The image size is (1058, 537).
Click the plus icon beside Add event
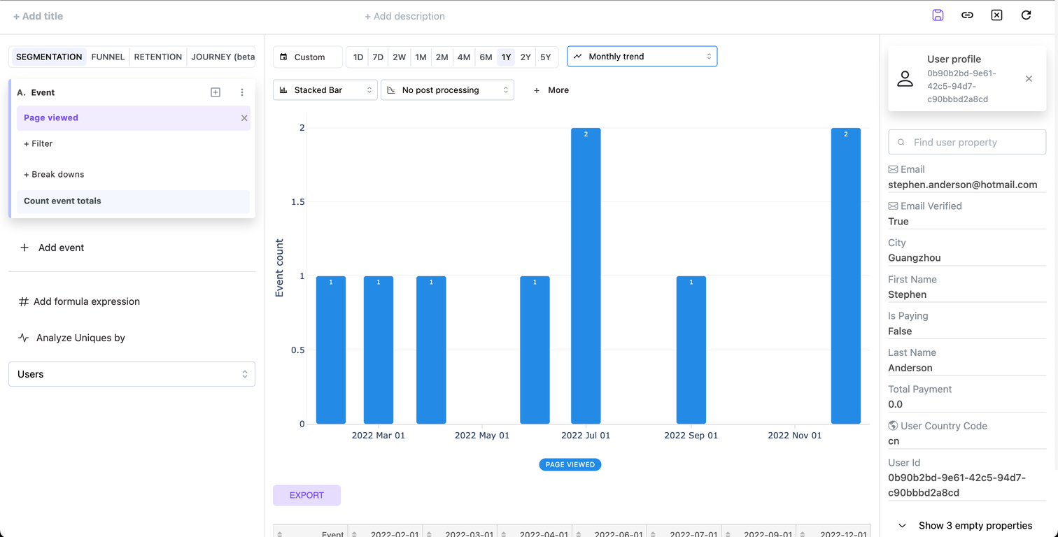point(24,248)
